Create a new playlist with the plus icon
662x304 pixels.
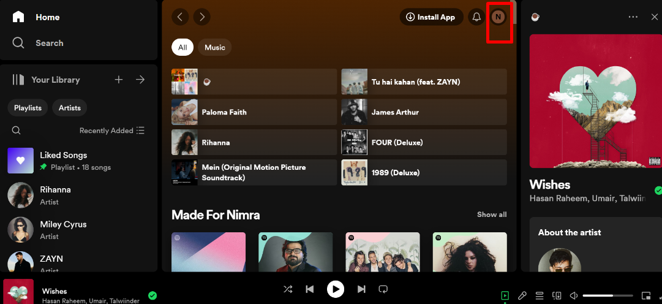(119, 80)
